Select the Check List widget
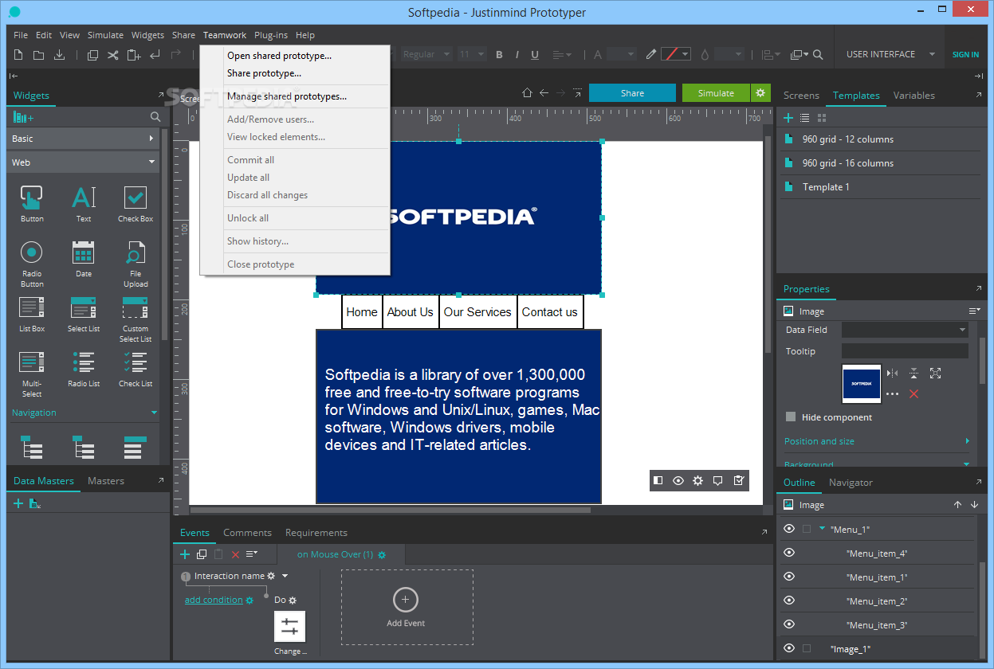The image size is (994, 669). click(x=136, y=369)
